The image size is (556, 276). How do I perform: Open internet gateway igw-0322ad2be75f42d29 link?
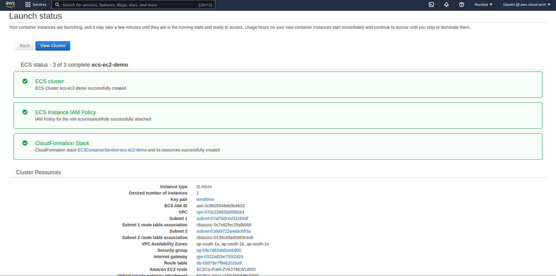[220, 257]
